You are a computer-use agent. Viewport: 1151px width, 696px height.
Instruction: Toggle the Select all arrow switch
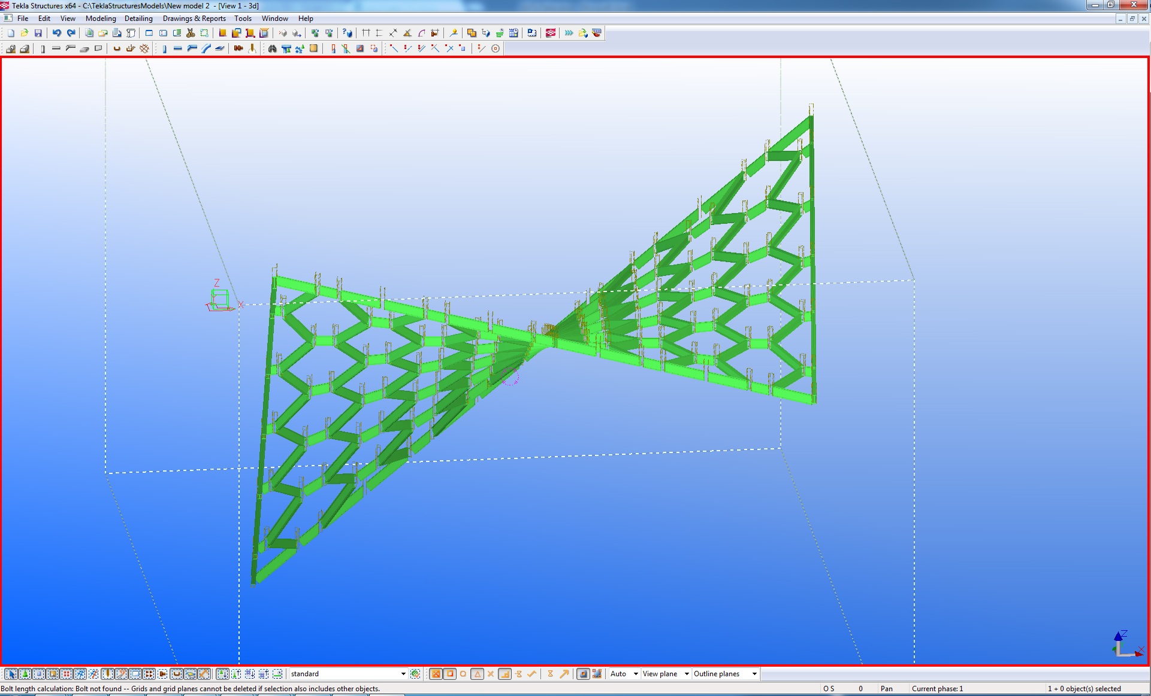click(x=11, y=674)
